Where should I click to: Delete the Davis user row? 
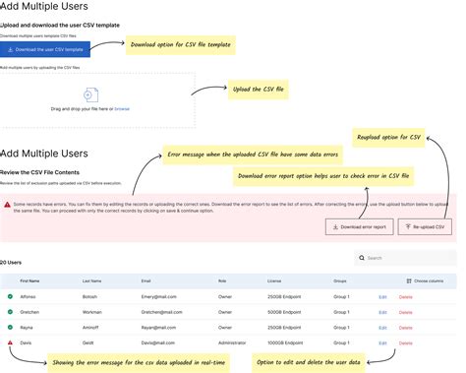point(406,343)
